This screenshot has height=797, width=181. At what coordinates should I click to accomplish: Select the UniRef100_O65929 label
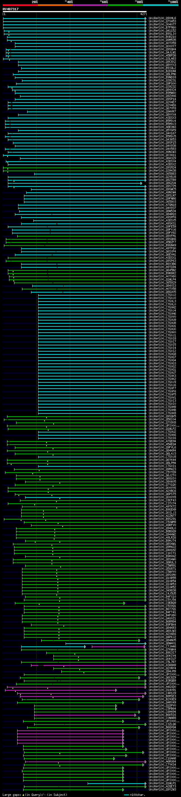coord(162,282)
